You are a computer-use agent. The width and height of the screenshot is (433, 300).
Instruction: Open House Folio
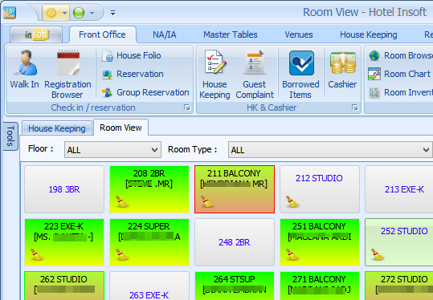[132, 55]
